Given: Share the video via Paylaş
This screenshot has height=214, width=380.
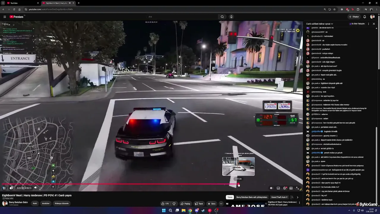Looking at the screenshot, I should point(185,204).
